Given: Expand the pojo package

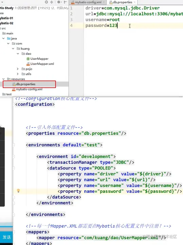Looking at the screenshot, I should 18,69.
